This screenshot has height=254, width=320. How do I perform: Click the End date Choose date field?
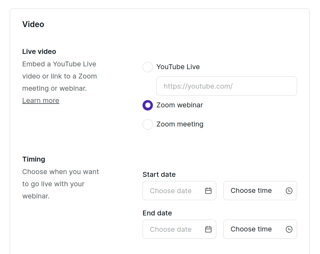pyautogui.click(x=179, y=229)
